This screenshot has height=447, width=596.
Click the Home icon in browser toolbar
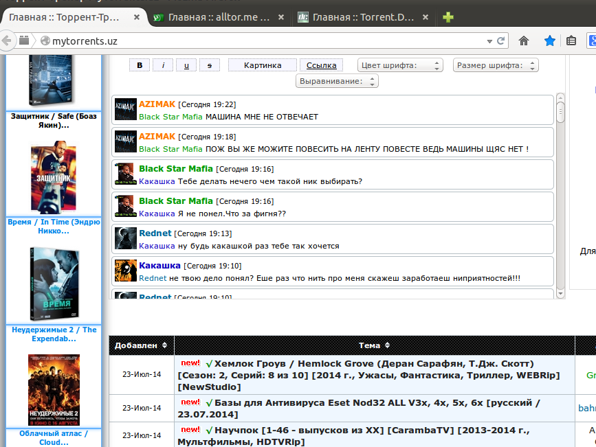coord(524,41)
